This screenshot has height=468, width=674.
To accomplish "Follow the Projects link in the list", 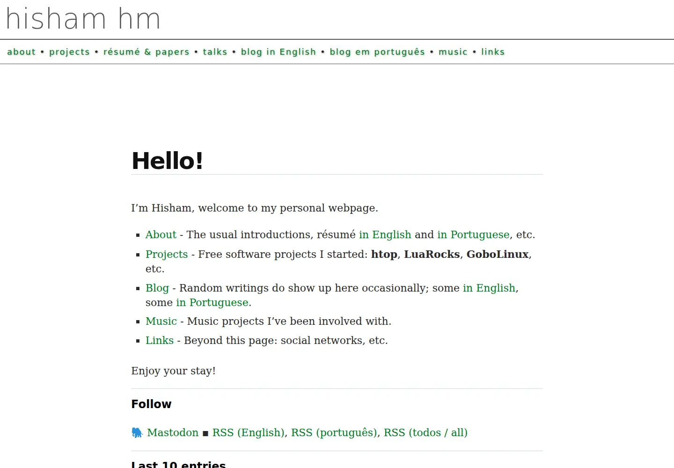I will pyautogui.click(x=167, y=254).
